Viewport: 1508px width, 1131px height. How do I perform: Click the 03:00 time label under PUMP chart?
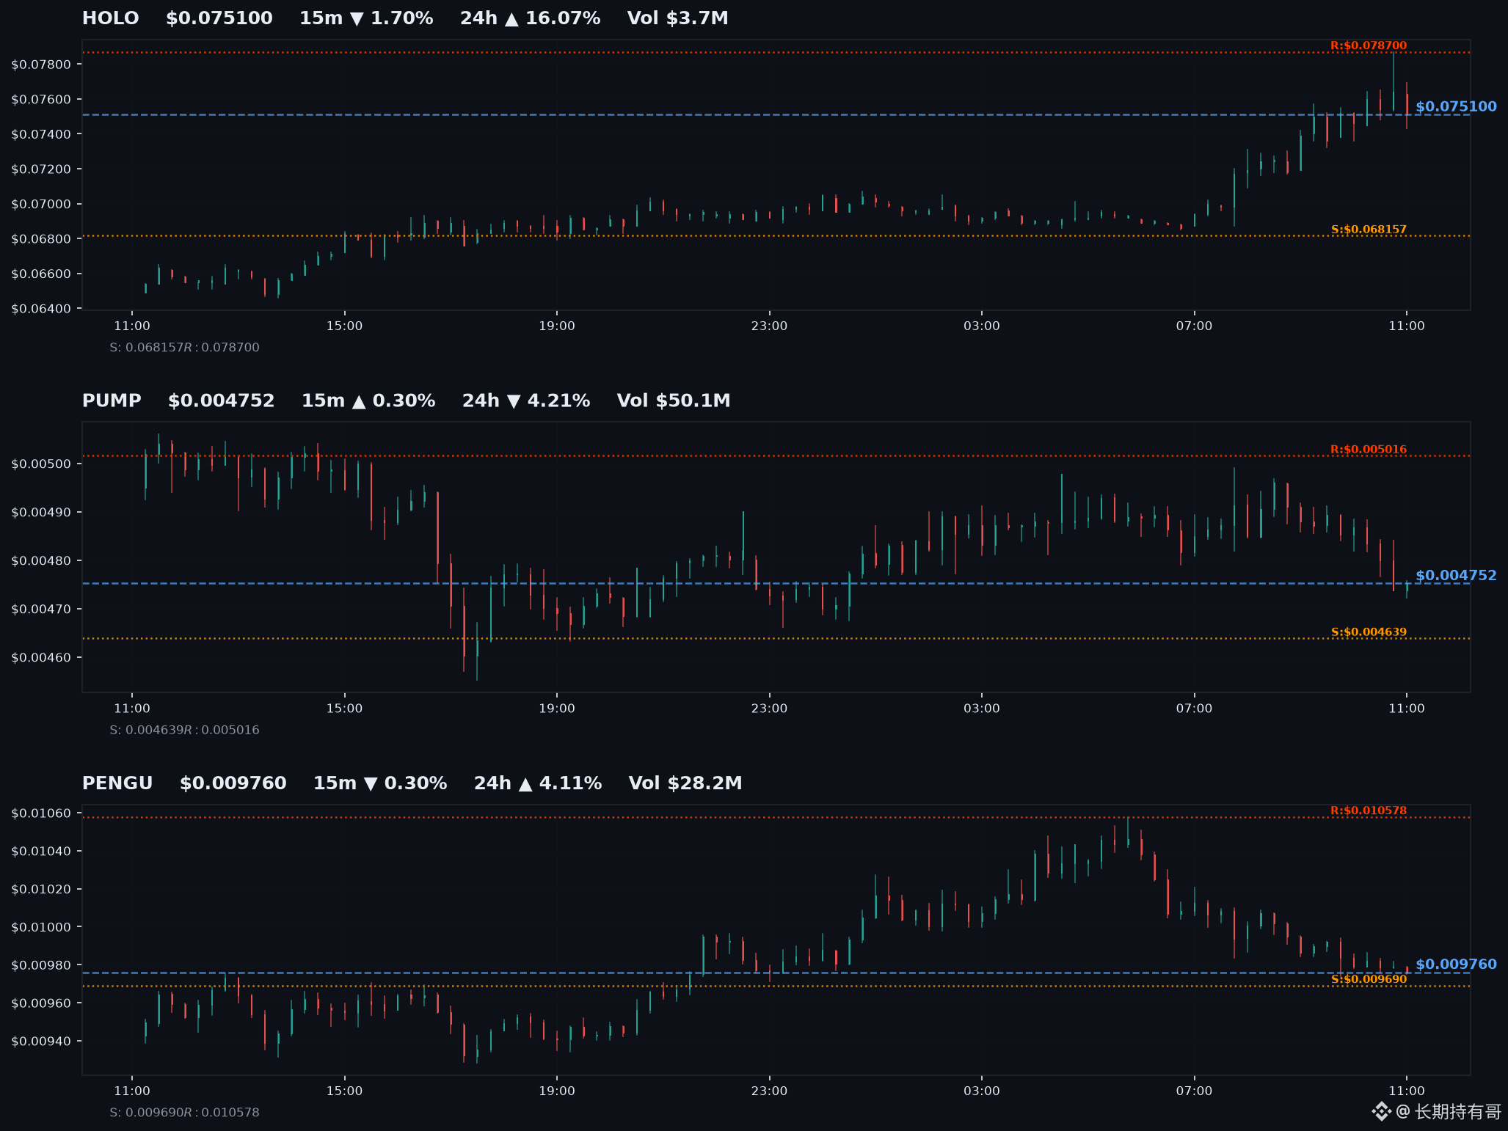(x=982, y=709)
